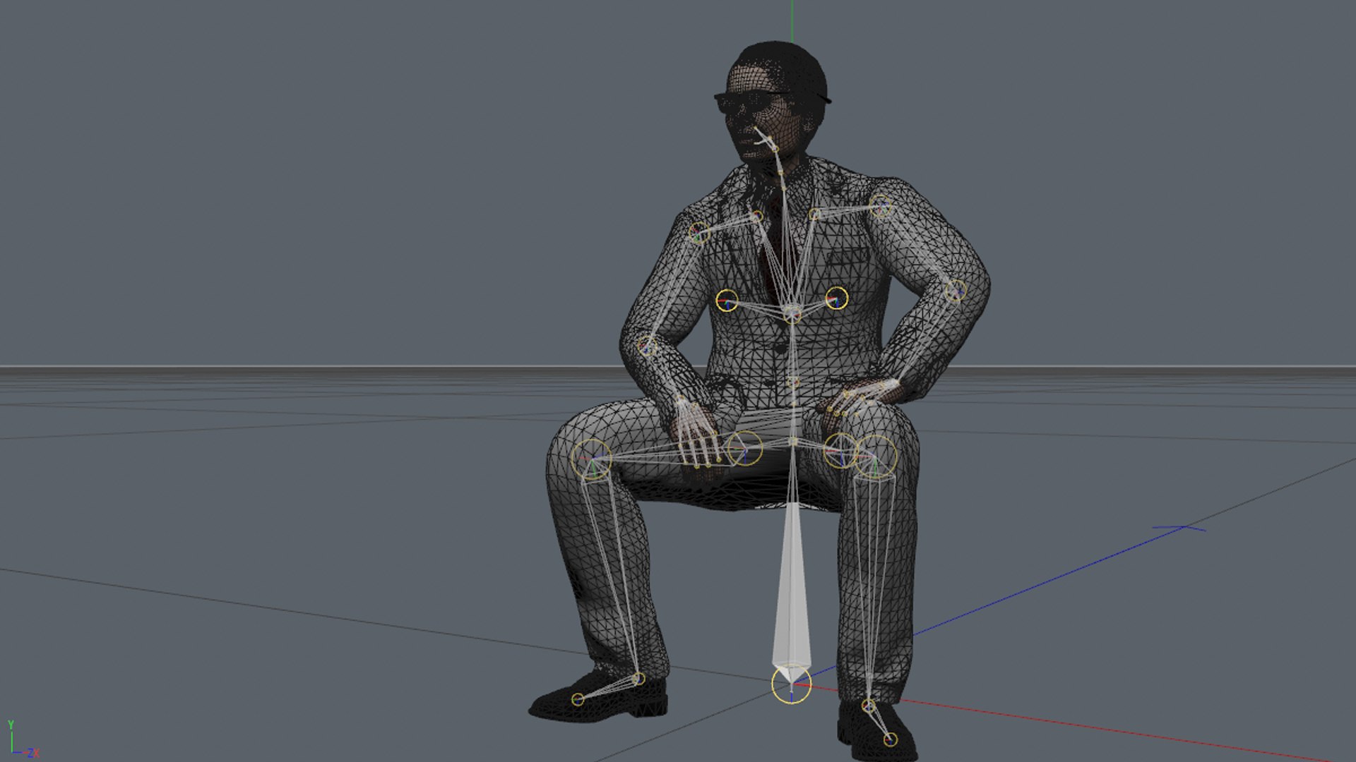This screenshot has width=1356, height=762.
Task: Select the shoulder joint on the screen-left arm
Action: click(698, 232)
